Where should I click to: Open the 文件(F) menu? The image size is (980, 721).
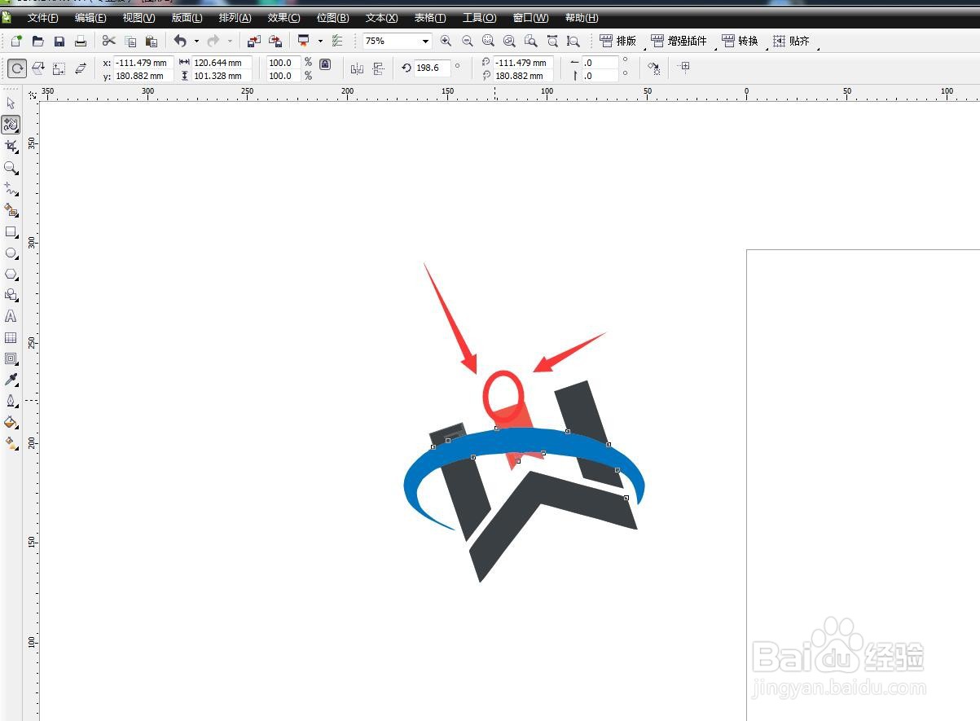point(42,18)
